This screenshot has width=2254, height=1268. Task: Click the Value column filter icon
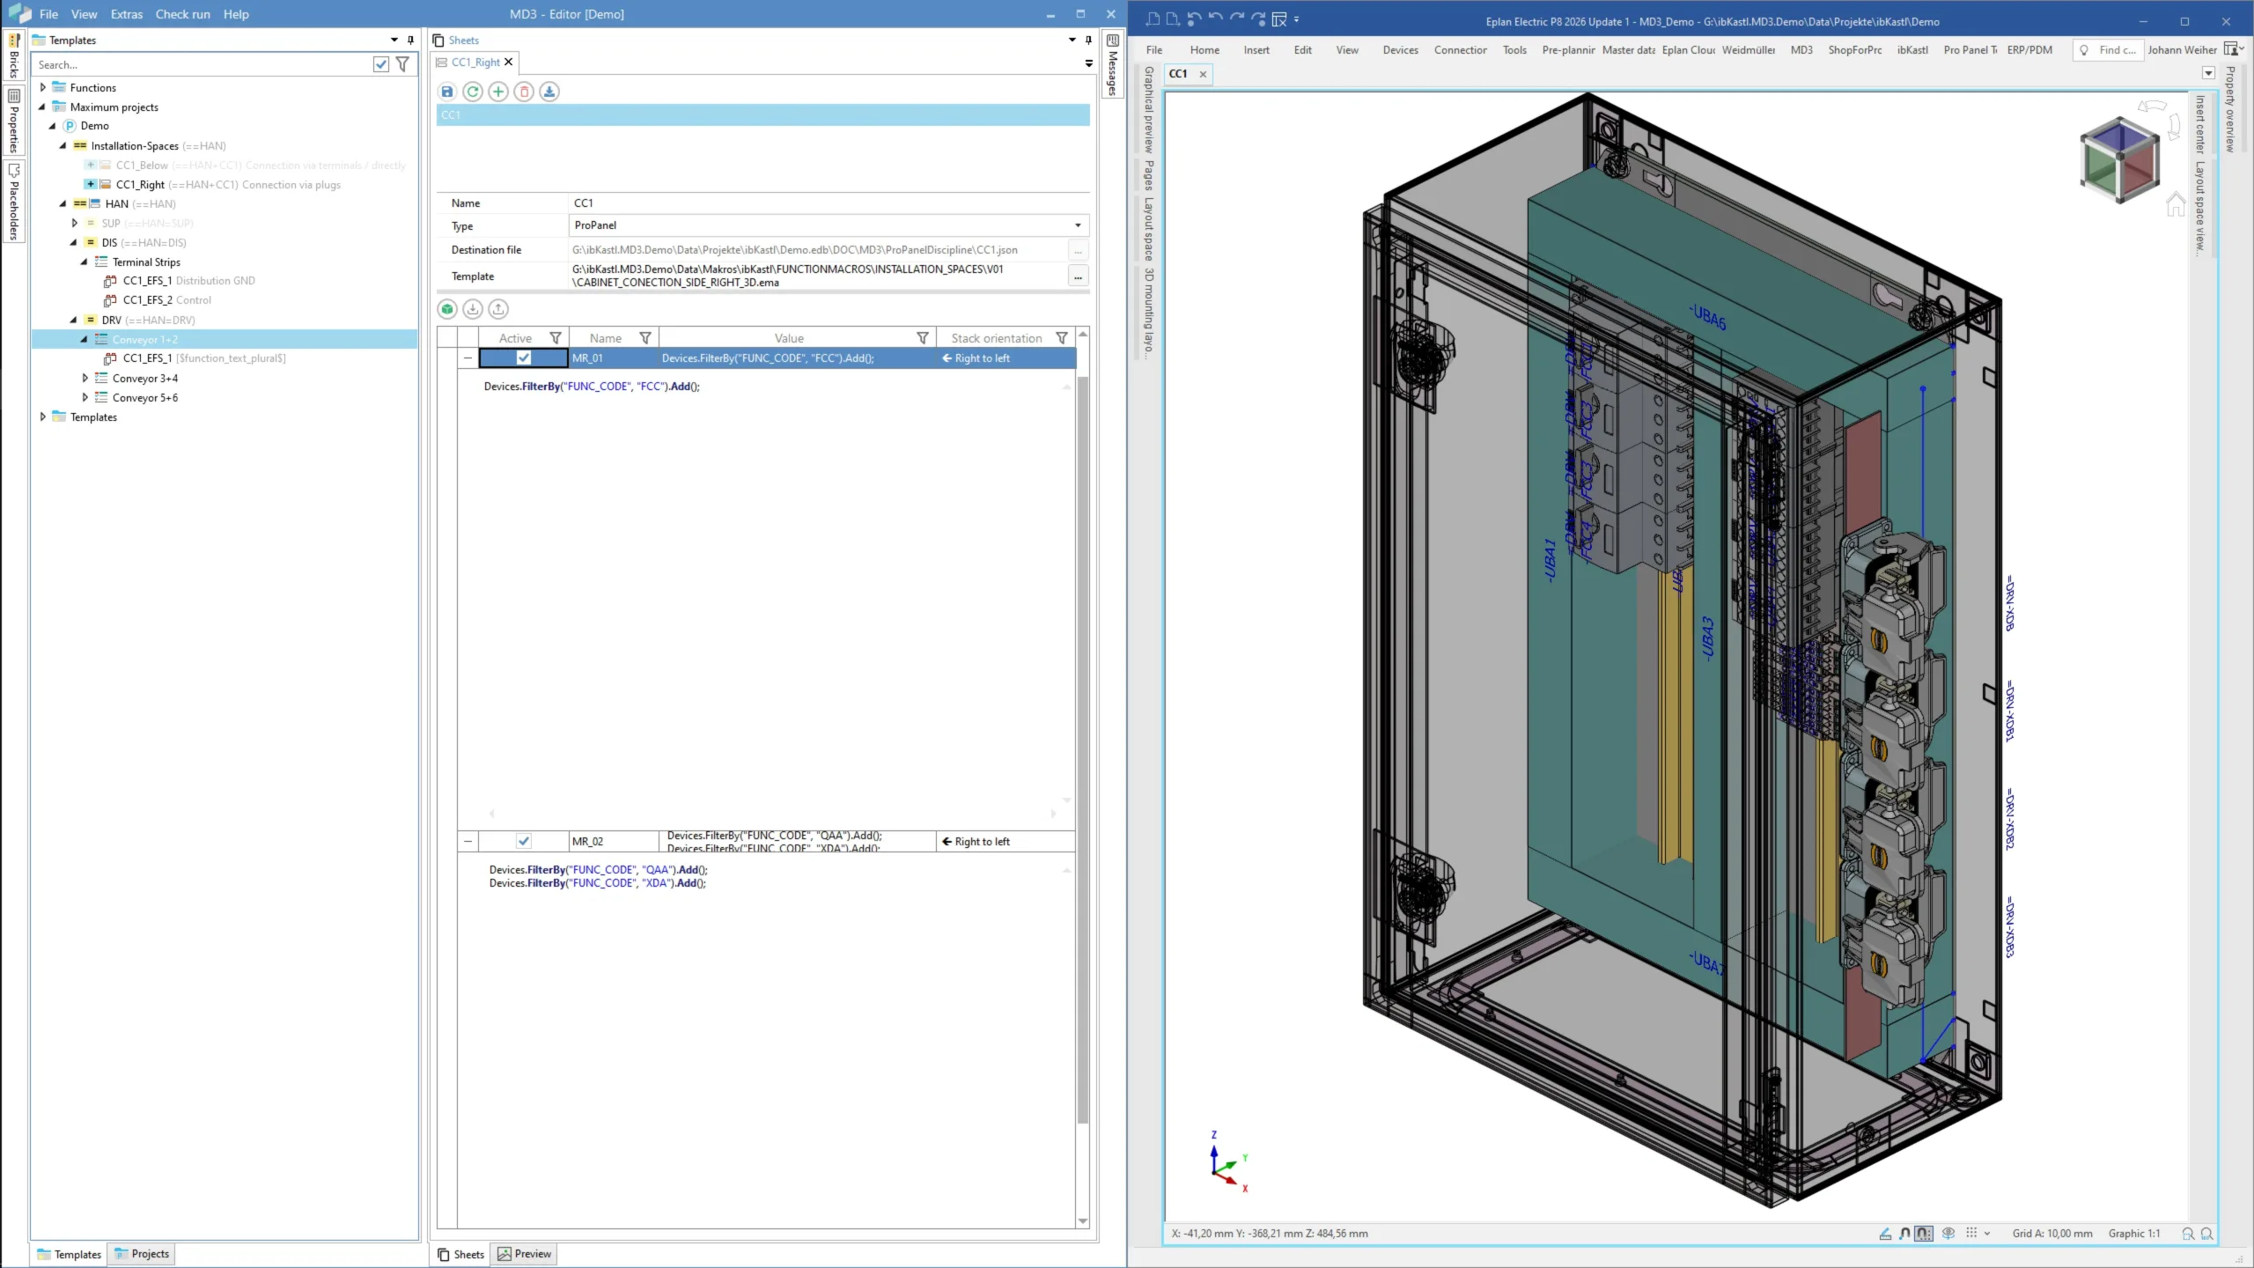tap(922, 338)
